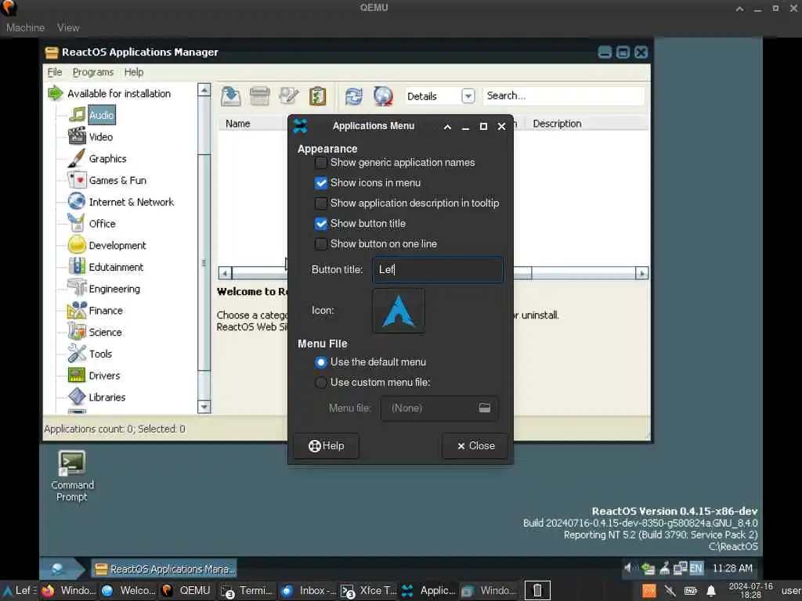Click the category tree scroll up arrow

(204, 90)
